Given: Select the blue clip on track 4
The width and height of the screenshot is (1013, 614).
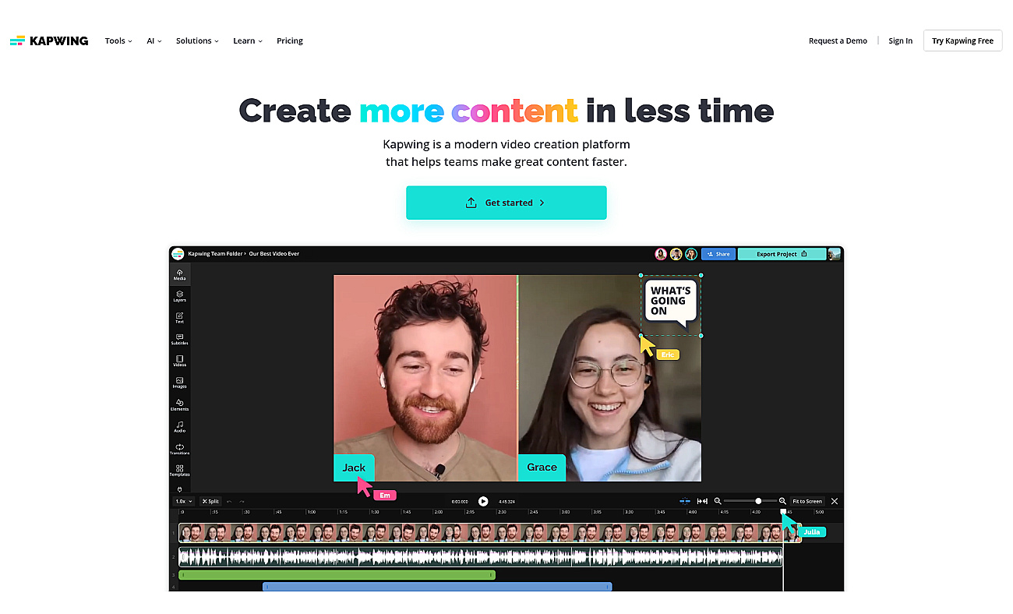Looking at the screenshot, I should coord(437,587).
